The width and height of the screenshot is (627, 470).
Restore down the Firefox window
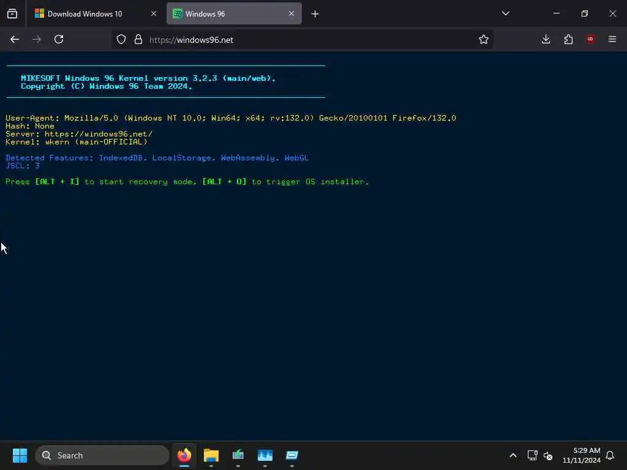pyautogui.click(x=585, y=13)
